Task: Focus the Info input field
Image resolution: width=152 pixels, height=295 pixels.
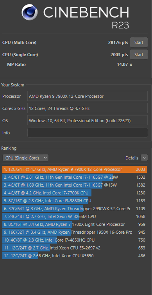Action: click(x=88, y=133)
